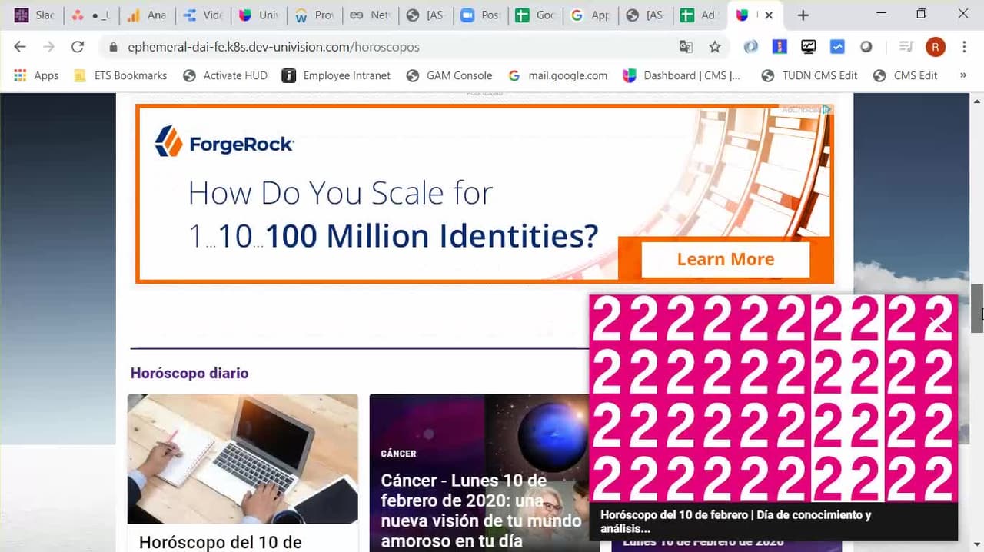
Task: Switch to the Zoom 'Post' tab
Action: click(x=480, y=15)
